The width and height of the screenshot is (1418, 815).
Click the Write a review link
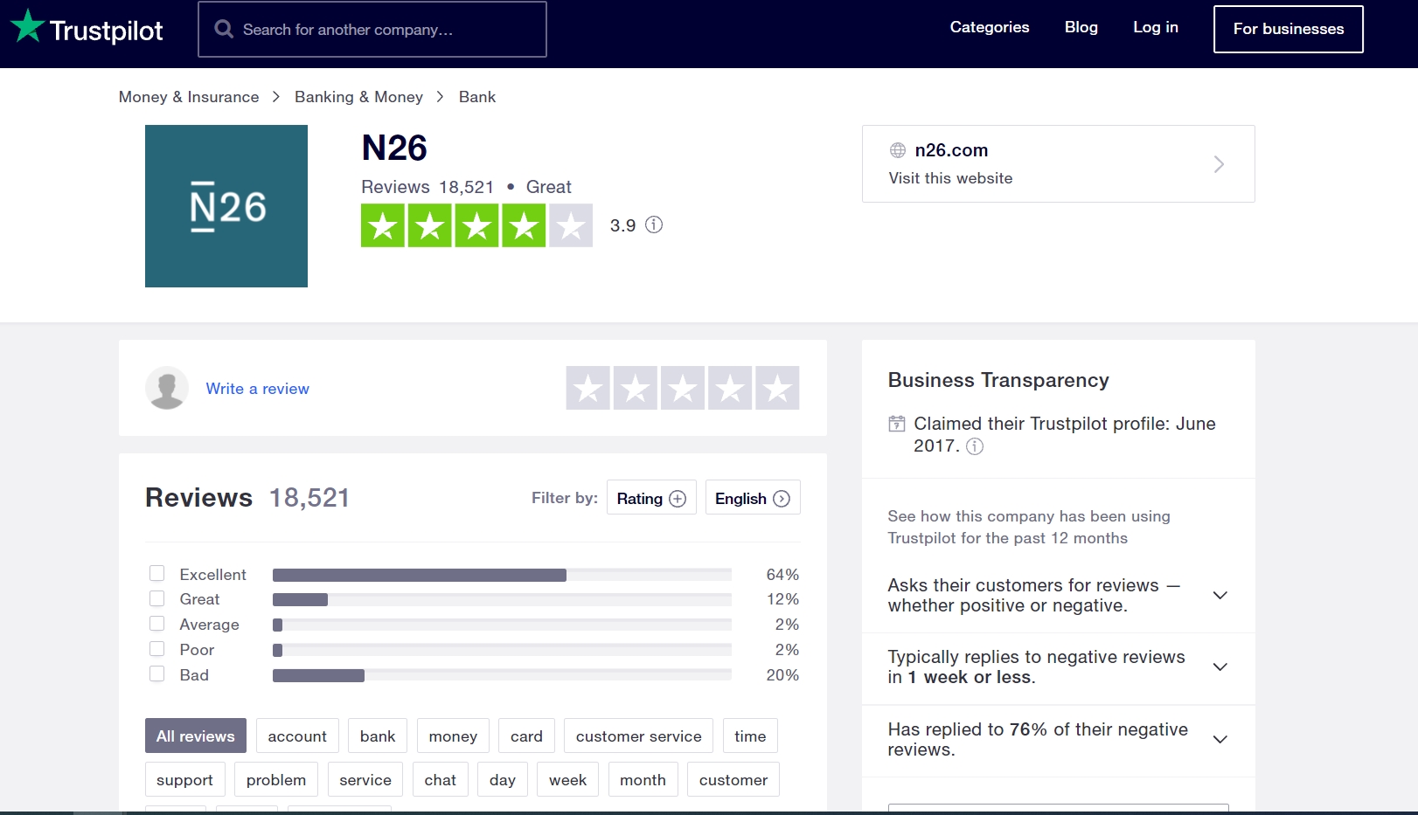tap(258, 389)
